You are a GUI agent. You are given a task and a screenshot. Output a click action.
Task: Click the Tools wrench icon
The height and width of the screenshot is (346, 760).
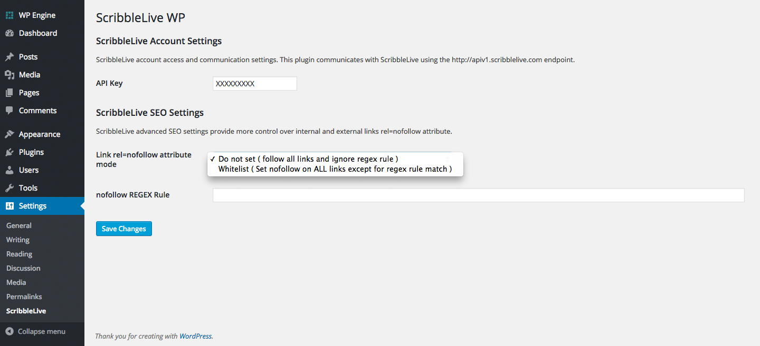click(x=9, y=188)
